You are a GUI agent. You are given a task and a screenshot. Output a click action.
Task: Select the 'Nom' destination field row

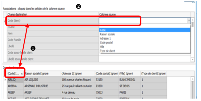(53, 33)
